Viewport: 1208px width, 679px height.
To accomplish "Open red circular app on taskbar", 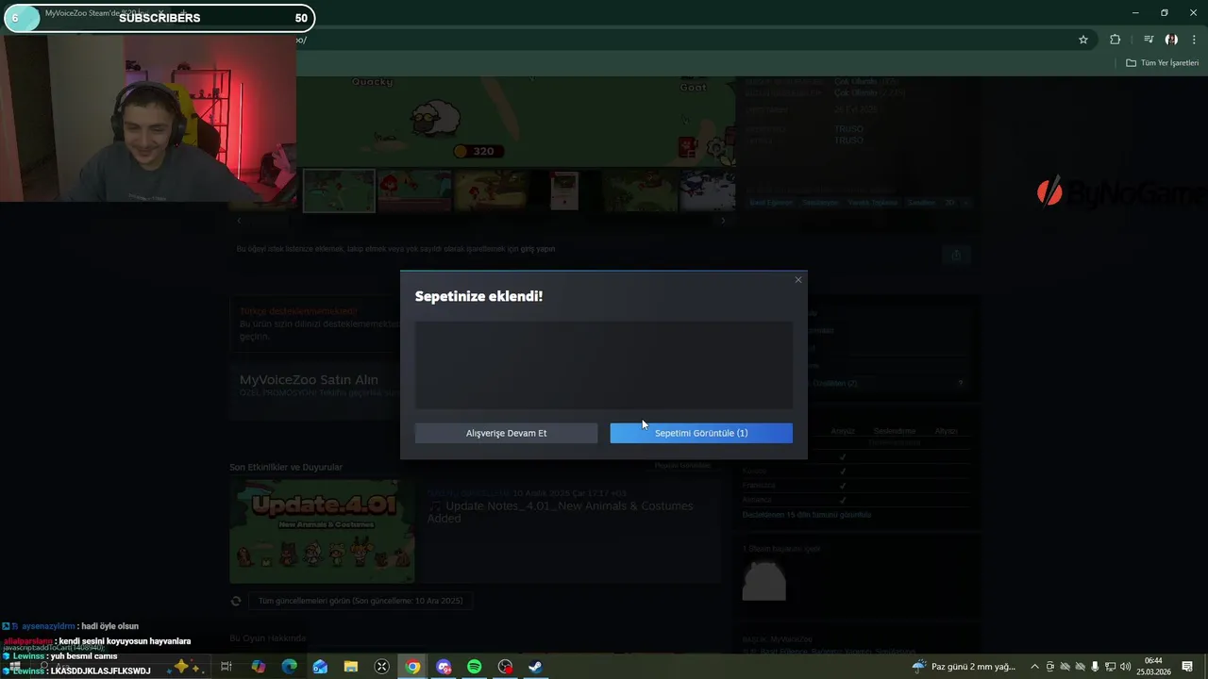I will (505, 667).
